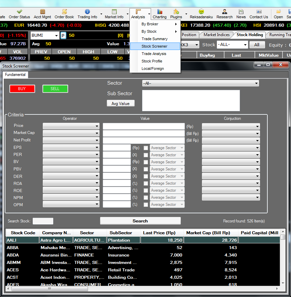The image size is (291, 297).
Task: Select the ACES stock row
Action: (x=143, y=270)
